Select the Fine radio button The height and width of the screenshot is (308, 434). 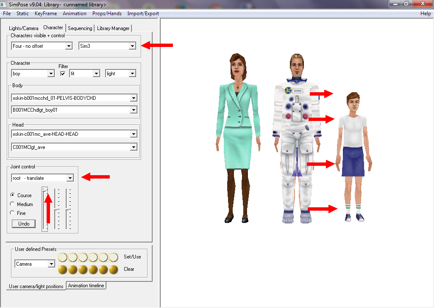coord(13,213)
